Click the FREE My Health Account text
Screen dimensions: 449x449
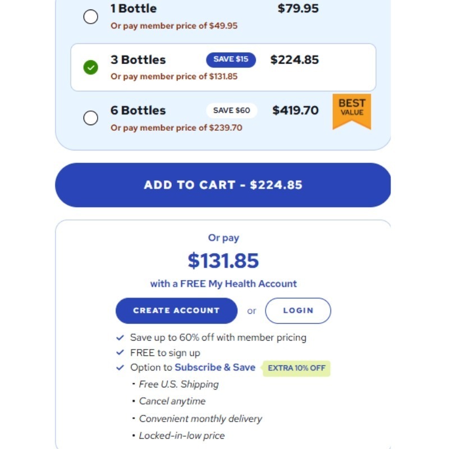pos(223,284)
